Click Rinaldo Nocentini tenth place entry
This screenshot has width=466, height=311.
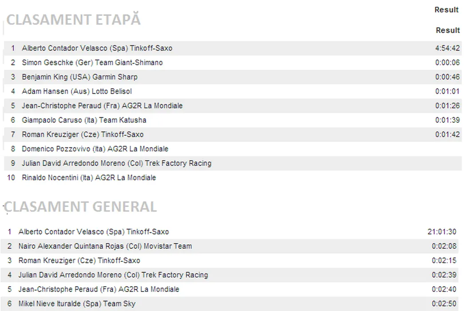[89, 178]
